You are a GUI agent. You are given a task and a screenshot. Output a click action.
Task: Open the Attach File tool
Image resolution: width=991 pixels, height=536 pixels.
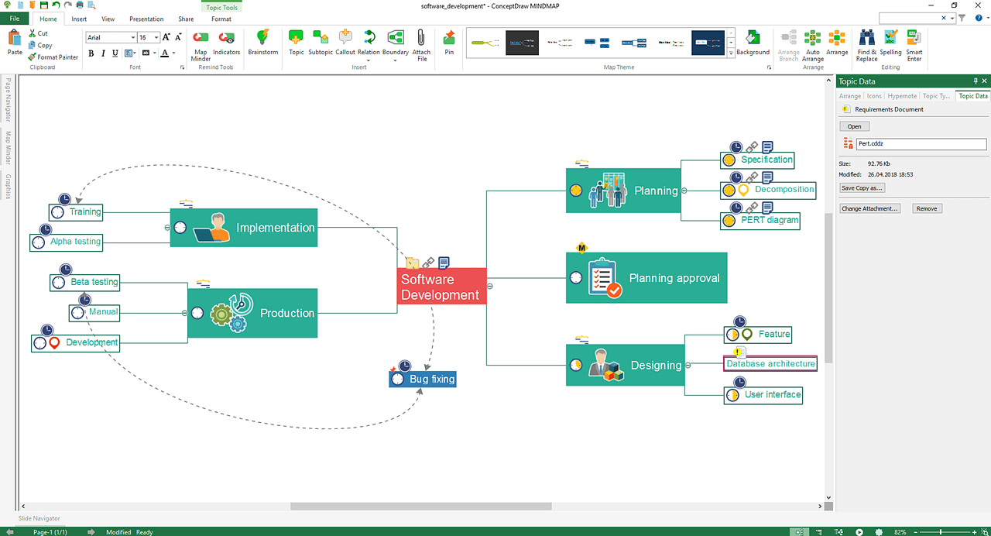421,43
